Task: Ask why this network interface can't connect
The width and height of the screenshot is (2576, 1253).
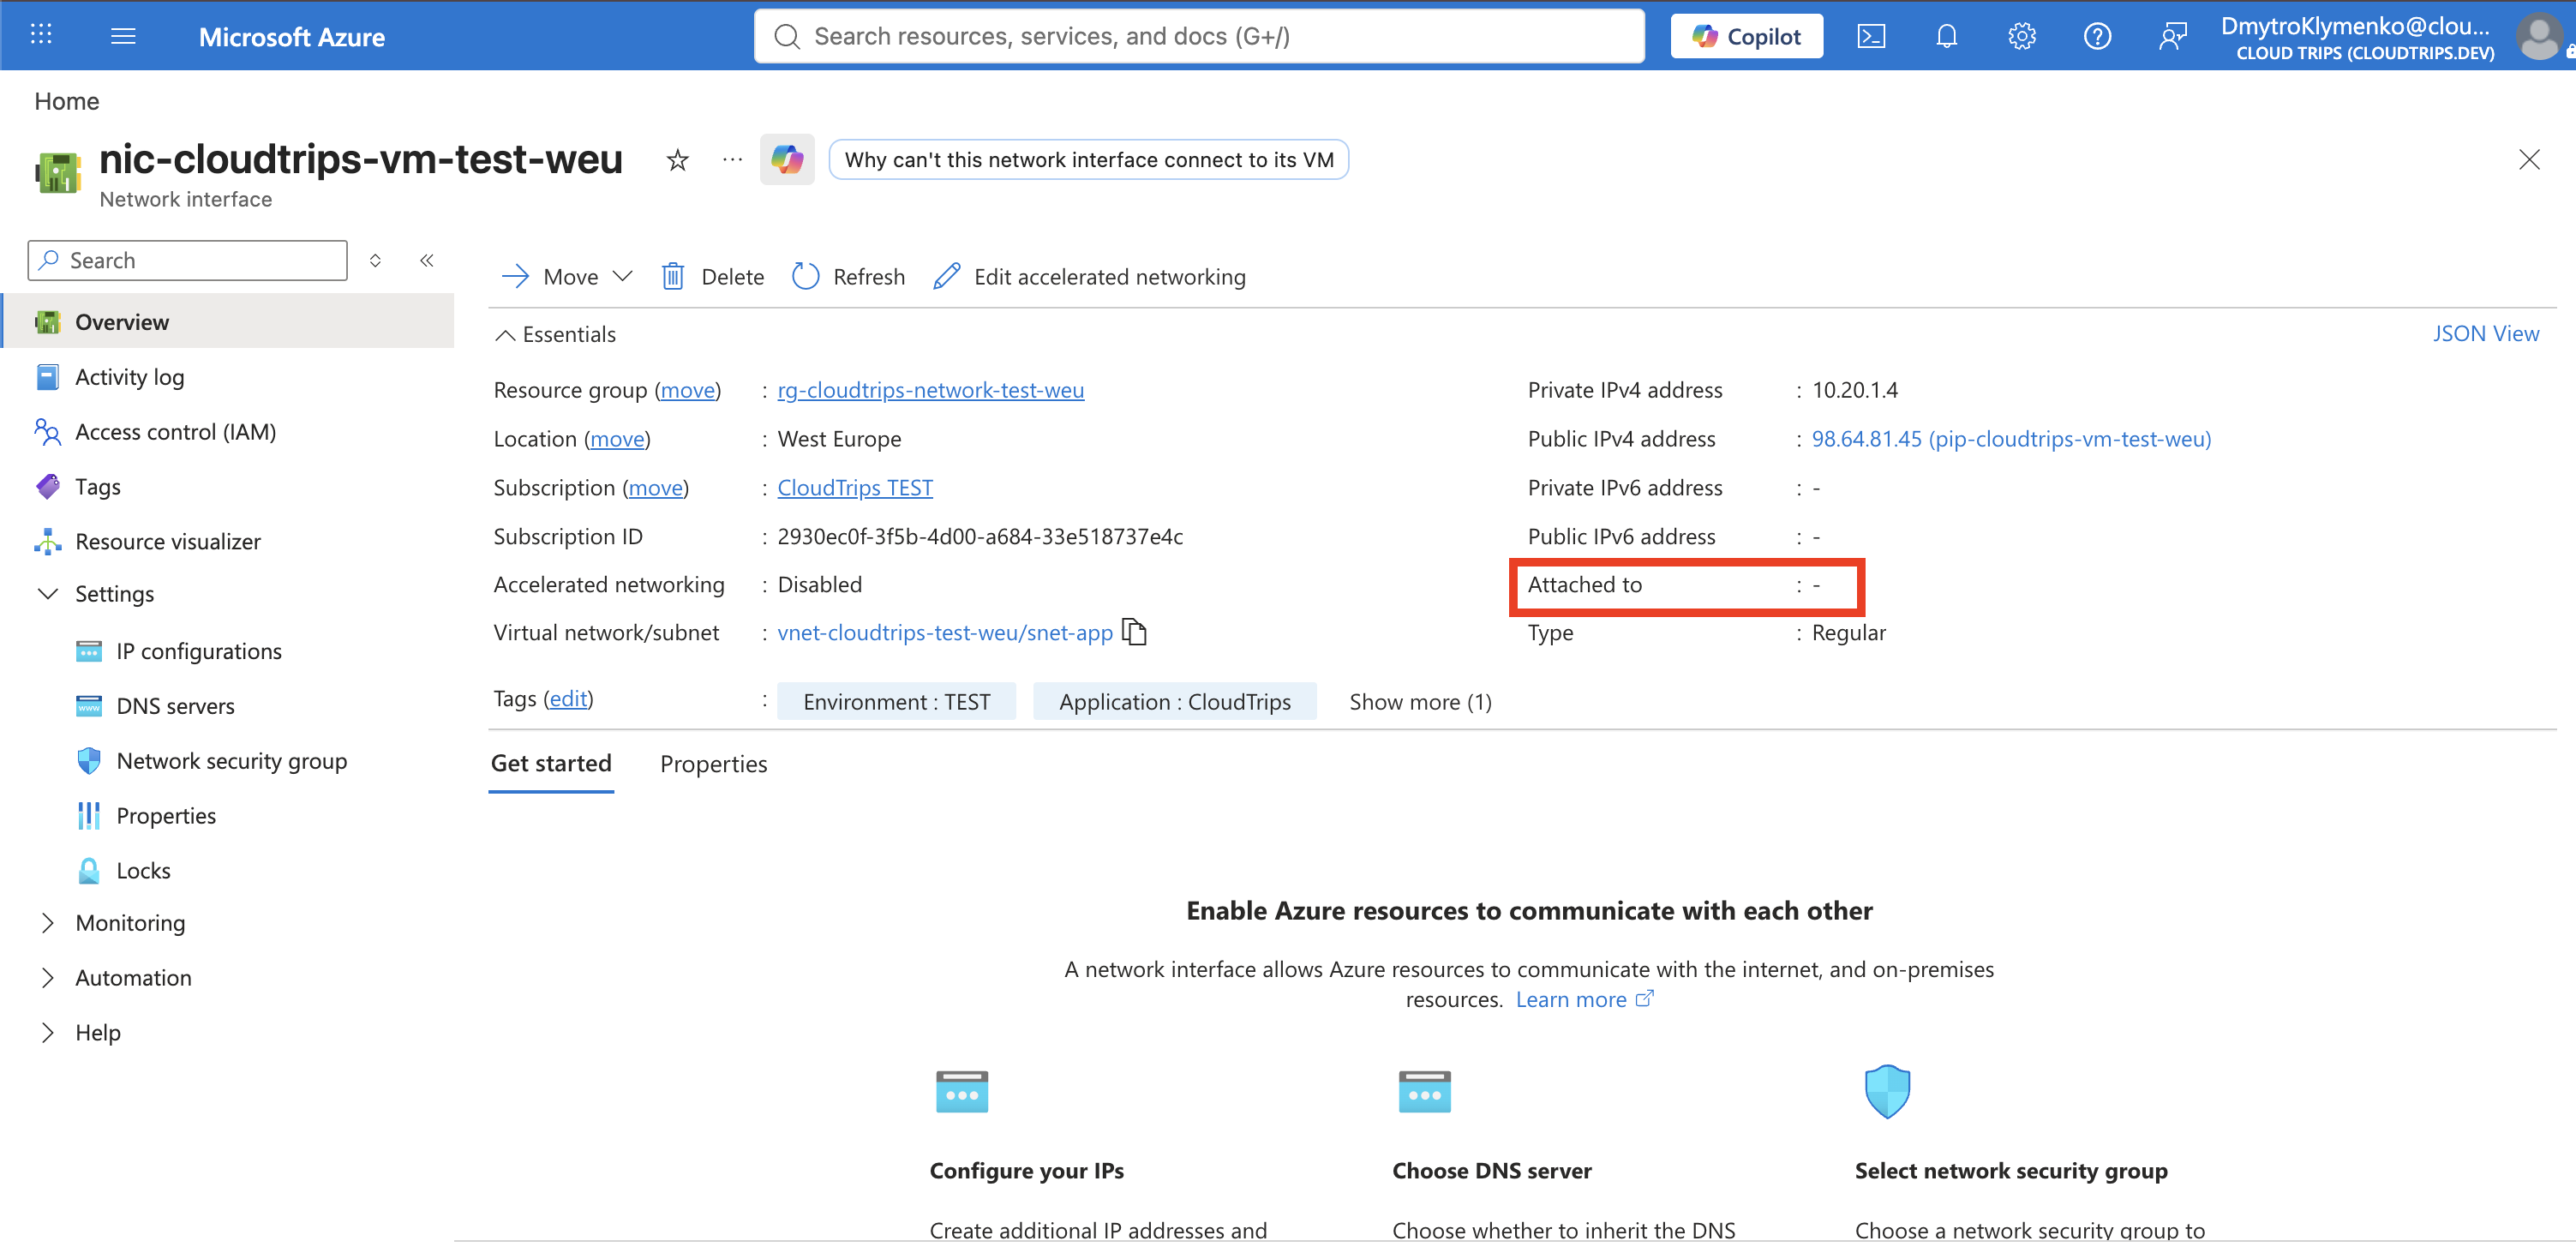Action: click(1088, 160)
